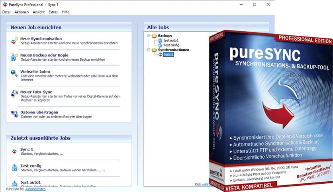333x192 pixels.
Task: Open recent job Test config title
Action: [x=31, y=166]
